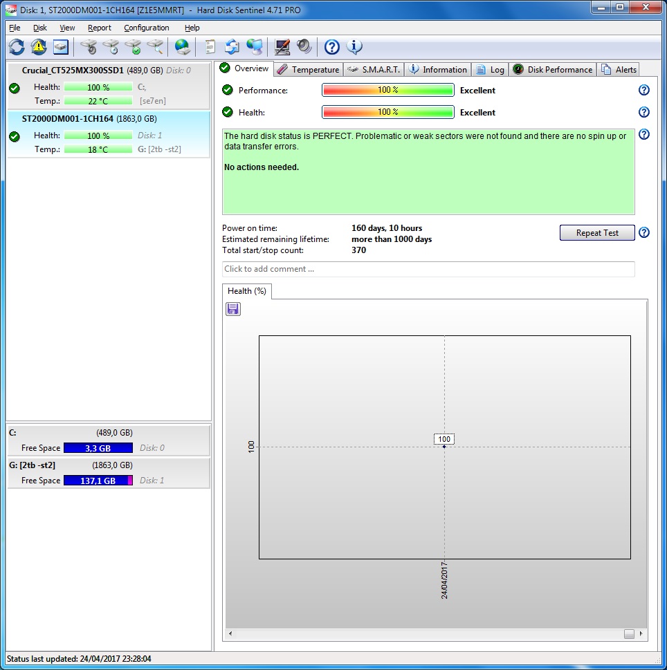Click the Repeat Test button

pyautogui.click(x=597, y=233)
